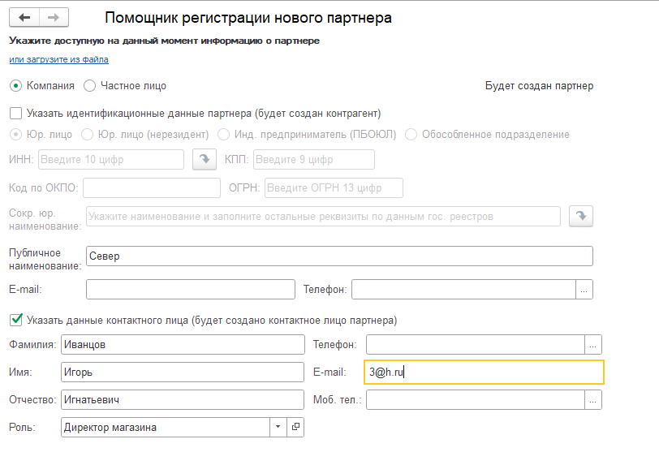Open ellipsis button of Моб. тел. field

pos(593,400)
